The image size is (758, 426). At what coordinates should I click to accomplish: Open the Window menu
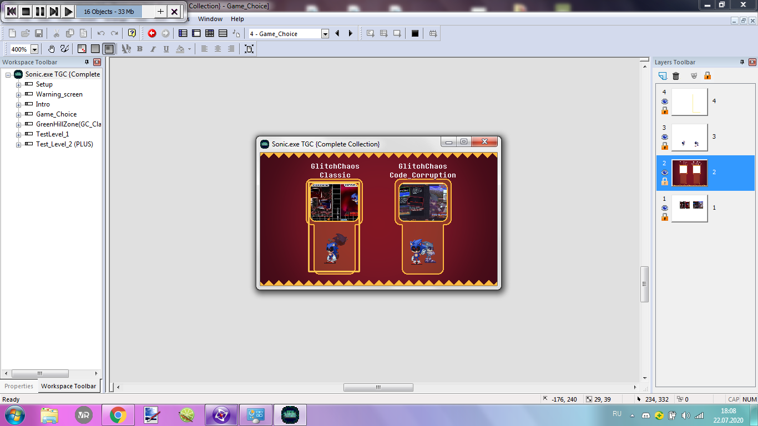(x=210, y=19)
